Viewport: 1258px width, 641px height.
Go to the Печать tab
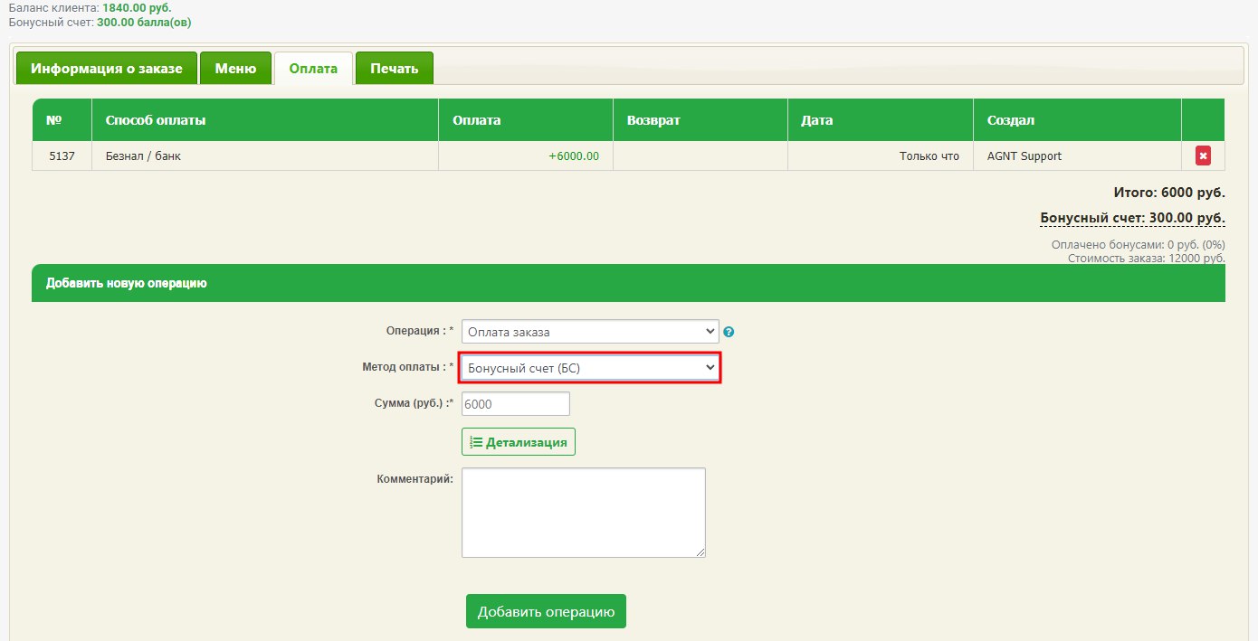pyautogui.click(x=394, y=69)
